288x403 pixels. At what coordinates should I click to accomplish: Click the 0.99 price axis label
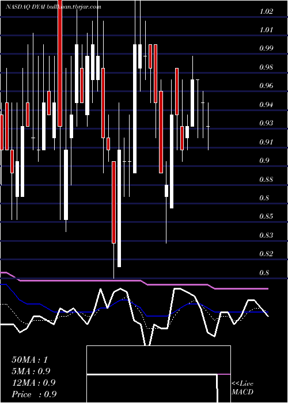click(x=266, y=48)
